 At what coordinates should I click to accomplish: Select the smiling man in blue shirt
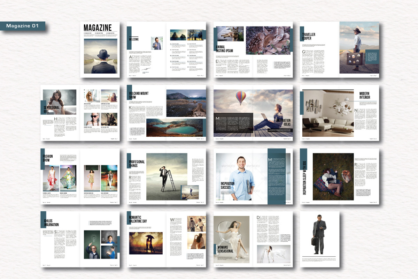[242, 178]
